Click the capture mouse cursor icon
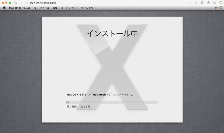 tap(190, 3)
